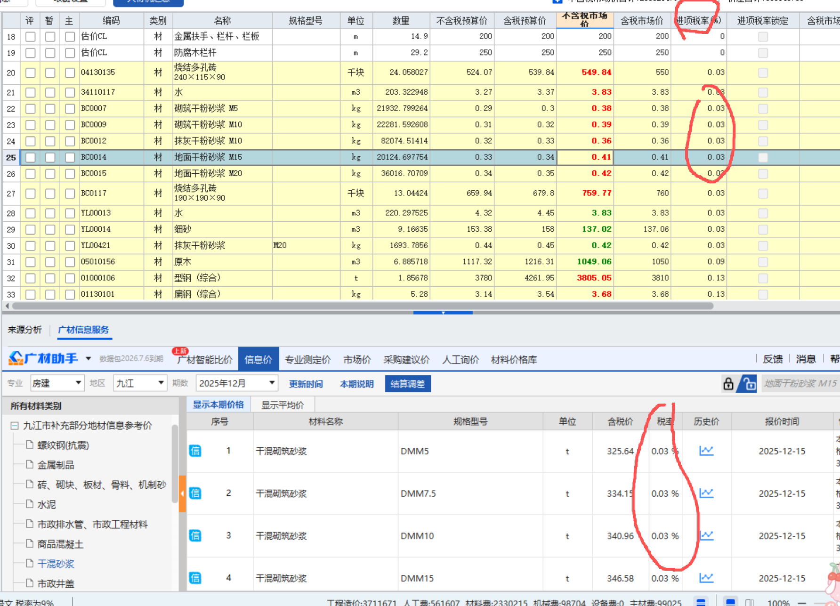
Task: Switch to 来源分析 tab
Action: pos(25,330)
